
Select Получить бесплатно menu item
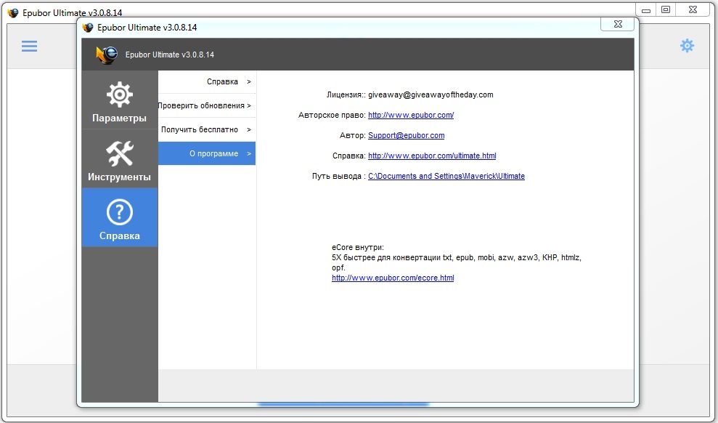[207, 129]
